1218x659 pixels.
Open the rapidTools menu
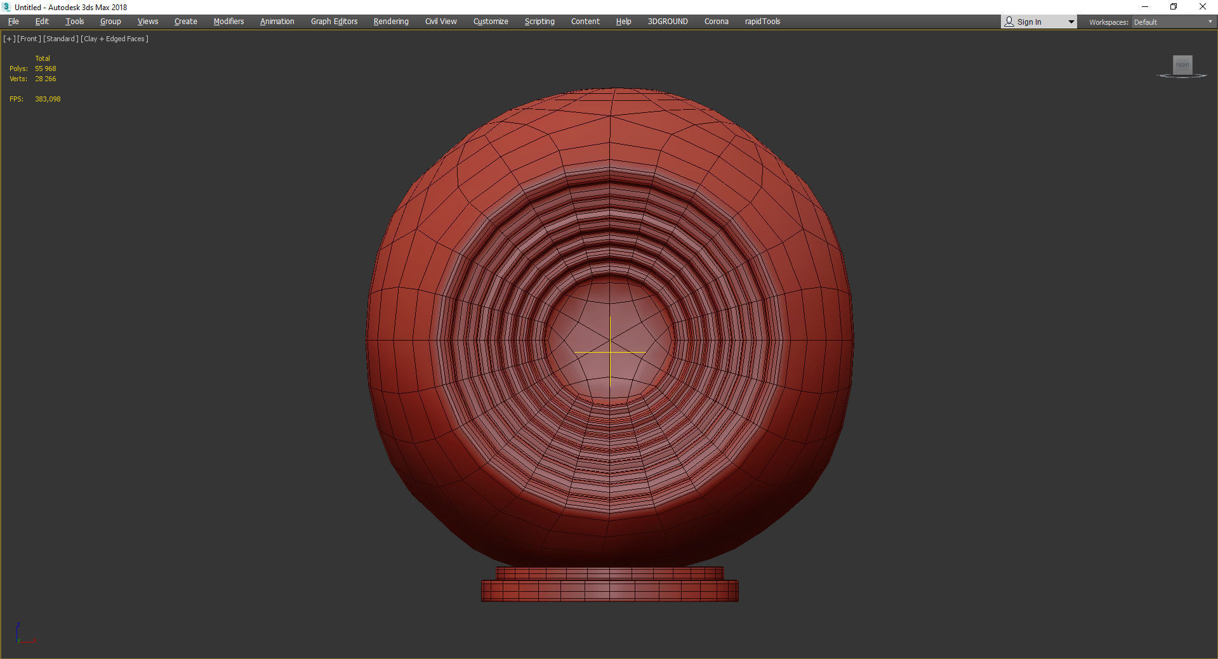(762, 22)
